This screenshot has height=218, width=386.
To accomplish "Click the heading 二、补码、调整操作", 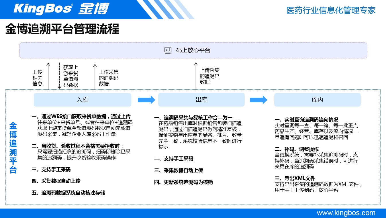I will click(x=297, y=149).
